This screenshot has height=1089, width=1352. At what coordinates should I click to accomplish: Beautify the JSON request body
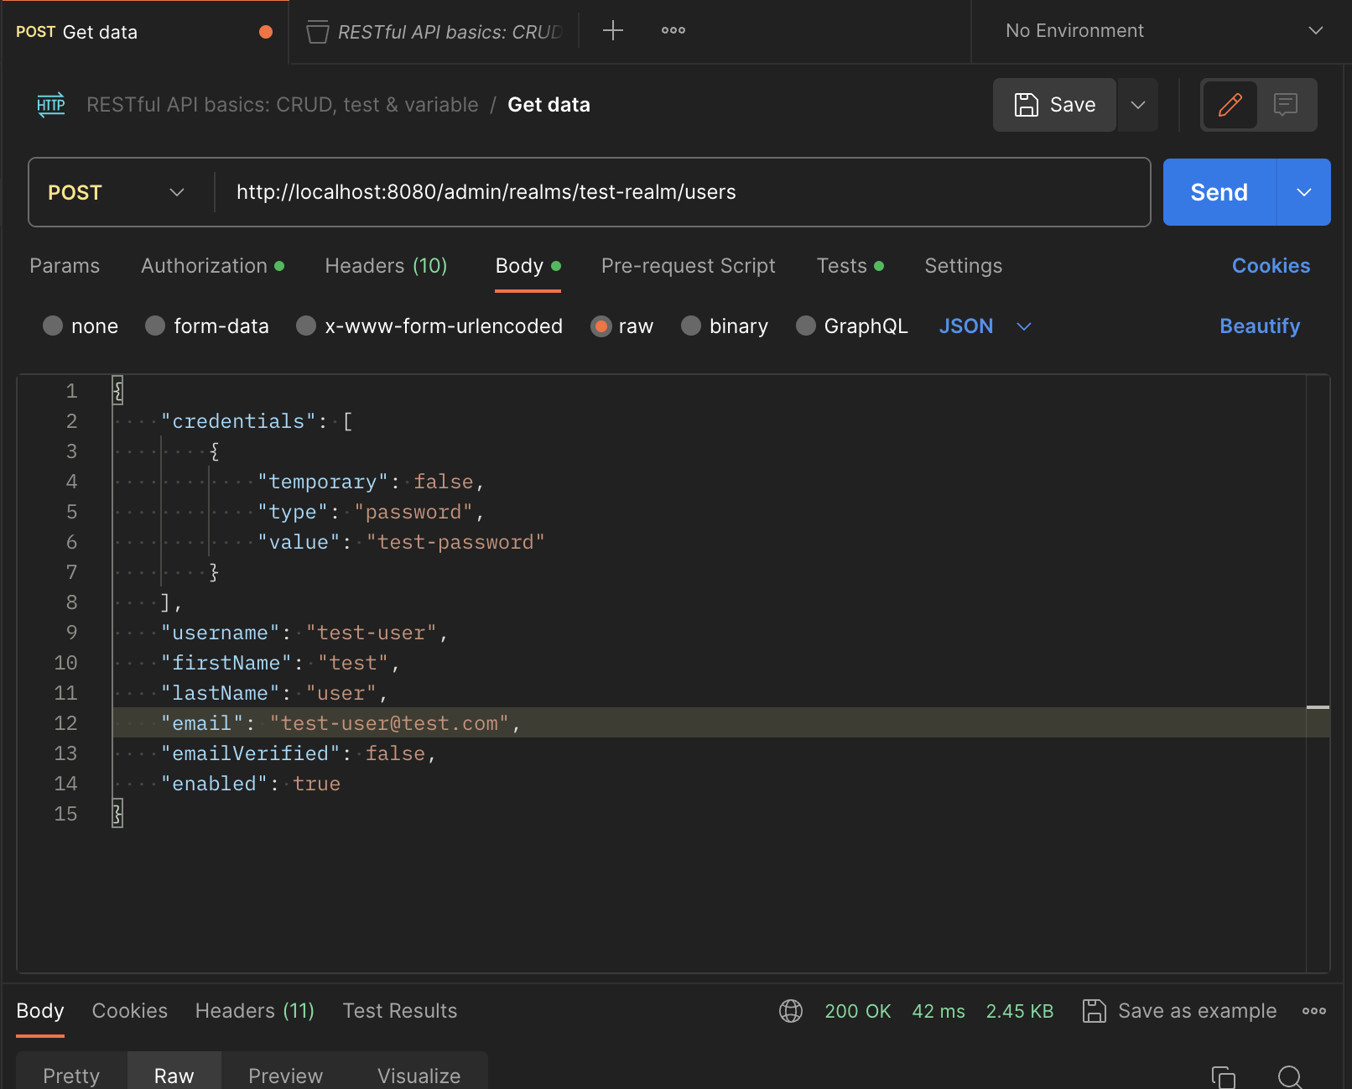tap(1259, 326)
